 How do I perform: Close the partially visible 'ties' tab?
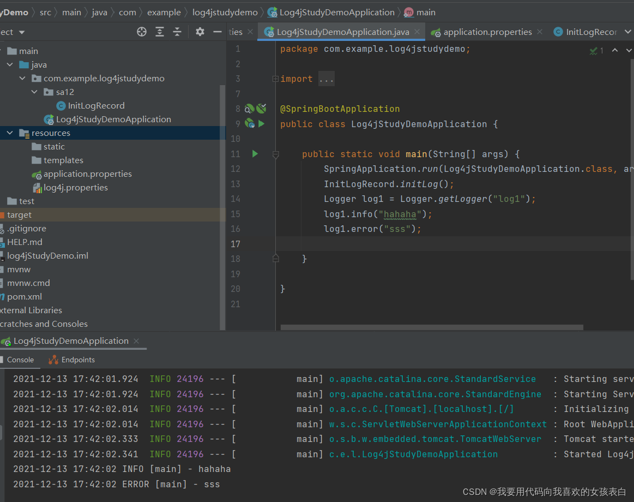click(x=250, y=32)
